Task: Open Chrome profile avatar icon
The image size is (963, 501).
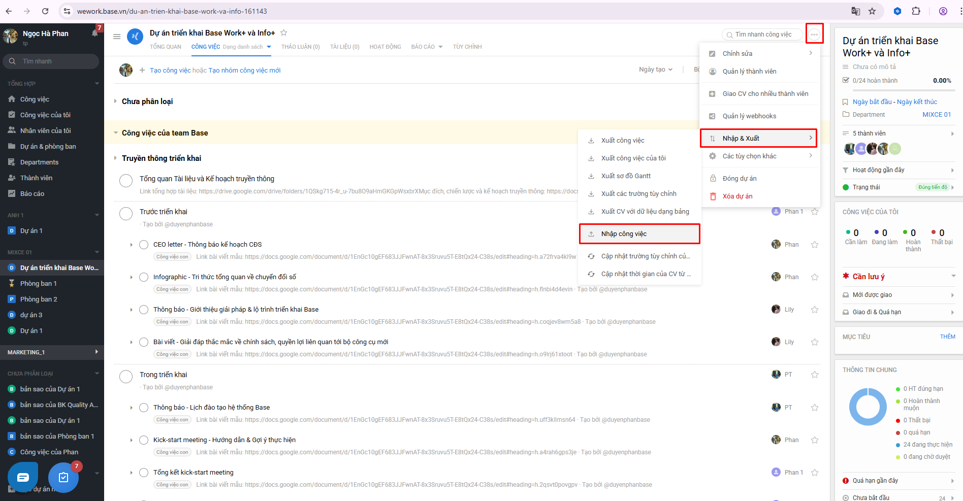Action: (943, 11)
